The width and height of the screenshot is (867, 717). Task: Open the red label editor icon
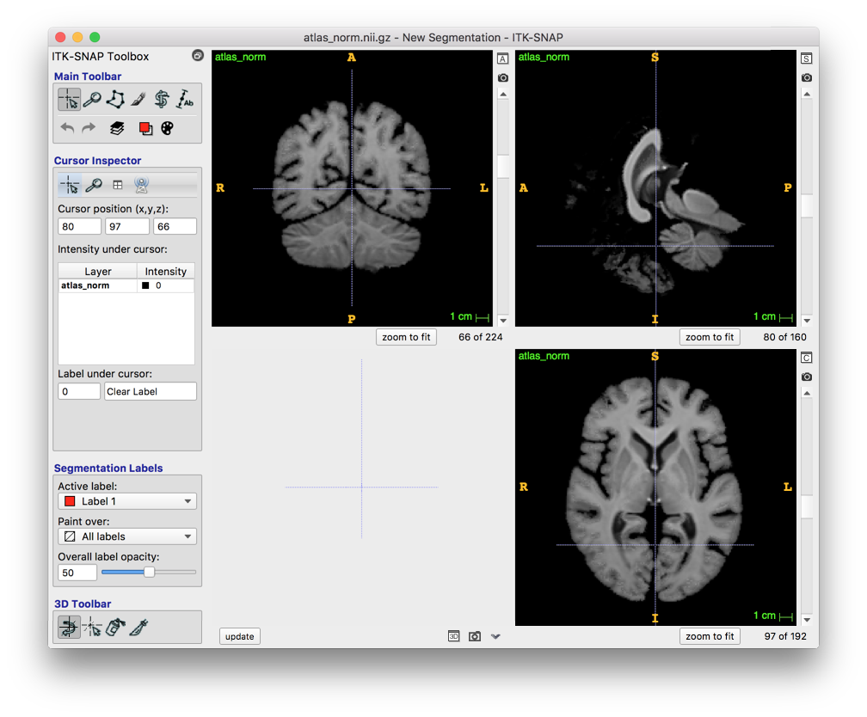coord(145,128)
